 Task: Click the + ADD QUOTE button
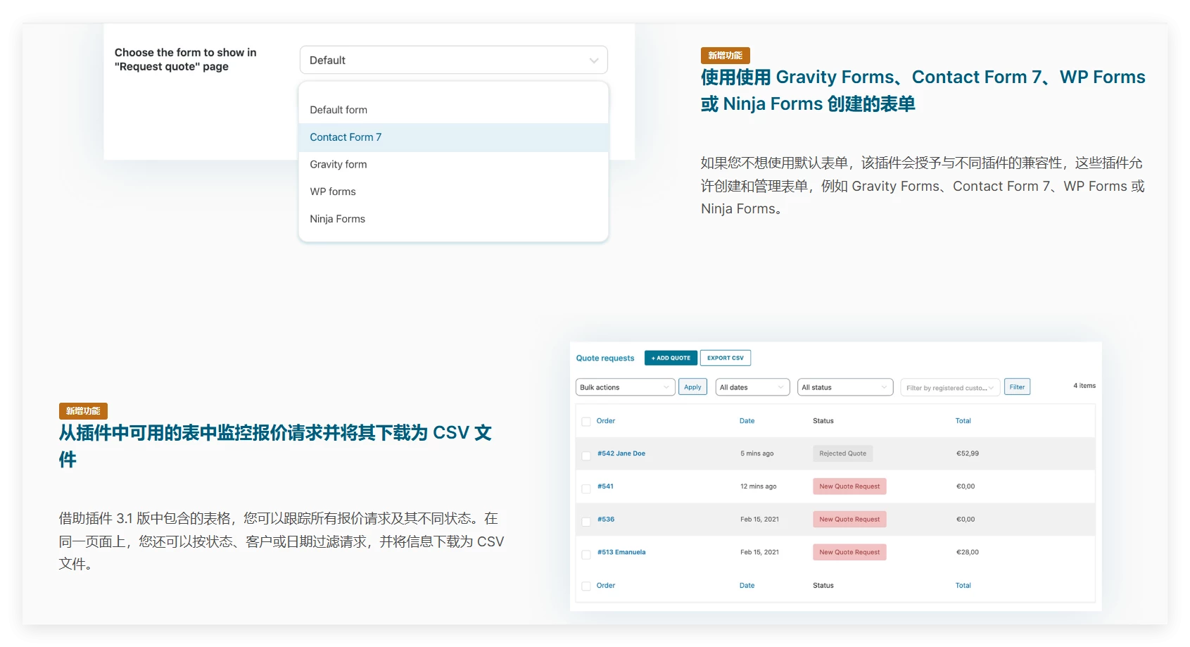(x=671, y=358)
